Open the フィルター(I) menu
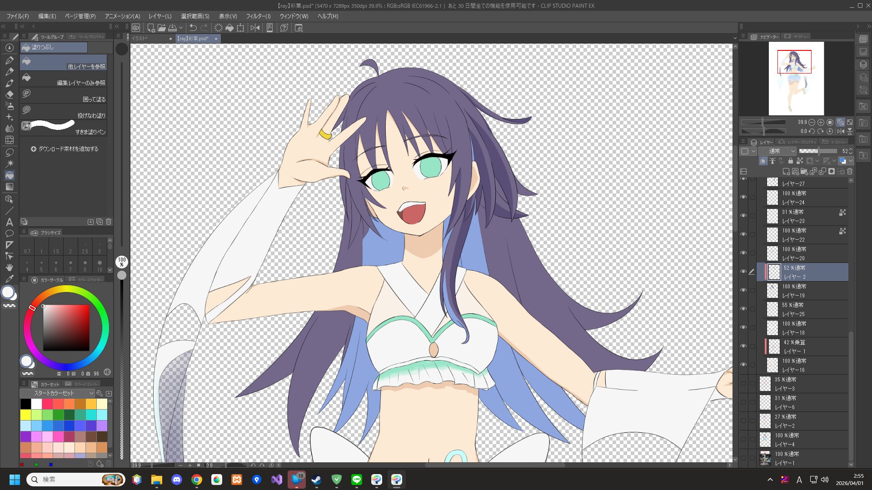The height and width of the screenshot is (490, 872). pyautogui.click(x=258, y=16)
